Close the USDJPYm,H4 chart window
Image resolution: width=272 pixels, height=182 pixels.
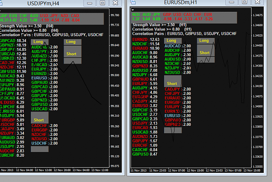[x=115, y=3]
